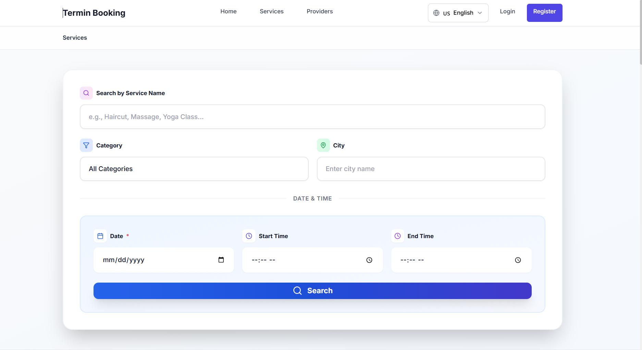Click the calendar icon beside Date label
The width and height of the screenshot is (642, 350).
[x=100, y=236]
